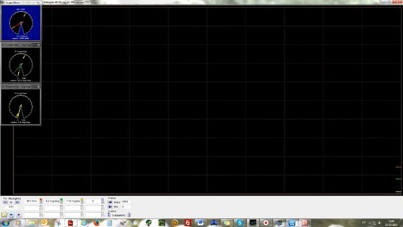Open the Windows Start button
The image size is (403, 227).
tap(6, 223)
